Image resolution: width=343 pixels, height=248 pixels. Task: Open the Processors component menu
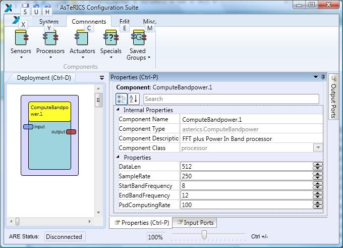pos(50,44)
